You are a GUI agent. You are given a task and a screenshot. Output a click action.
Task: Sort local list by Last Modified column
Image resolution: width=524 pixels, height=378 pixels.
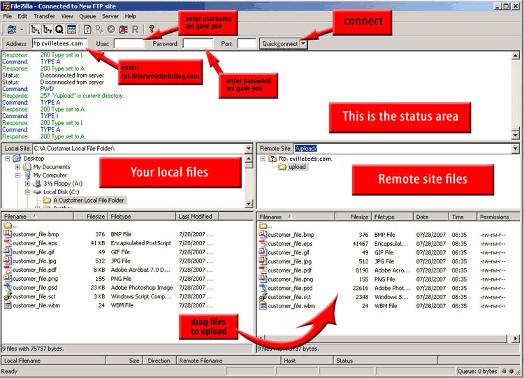click(x=197, y=216)
